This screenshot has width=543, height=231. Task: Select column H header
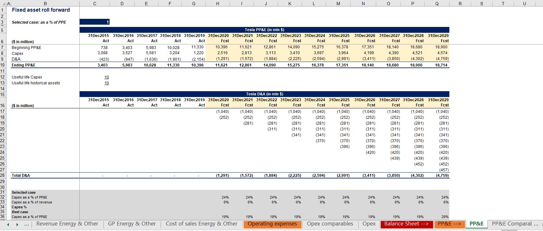click(218, 4)
